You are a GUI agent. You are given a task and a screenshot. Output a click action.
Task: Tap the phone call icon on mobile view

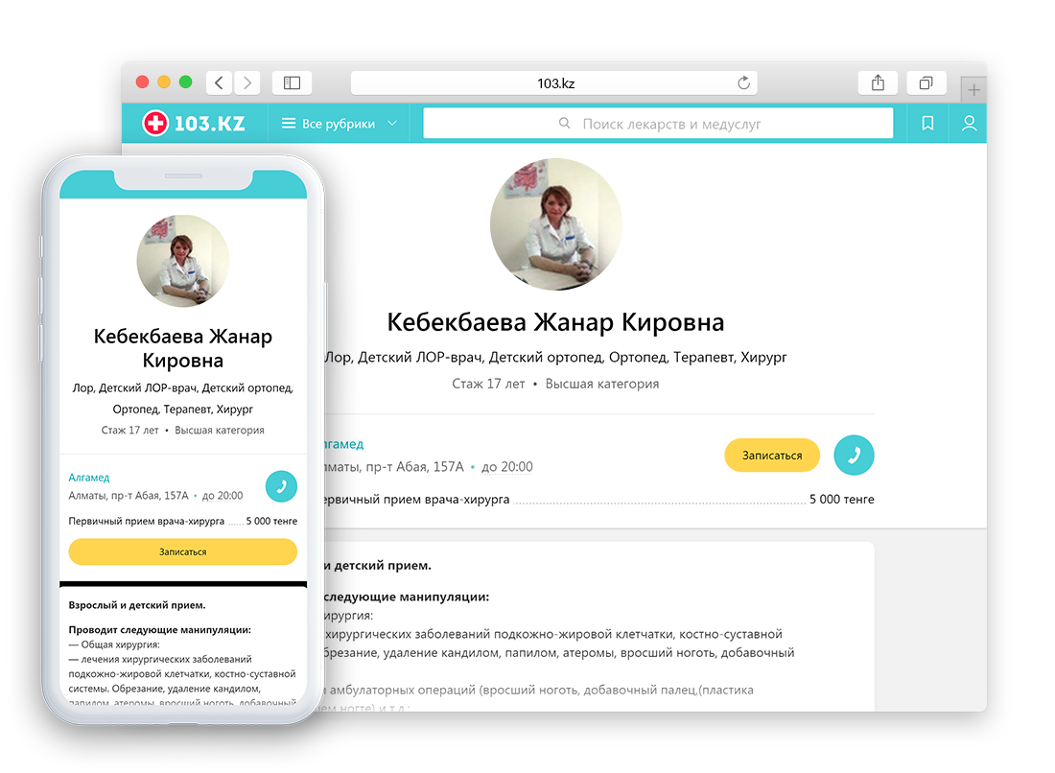tap(281, 485)
